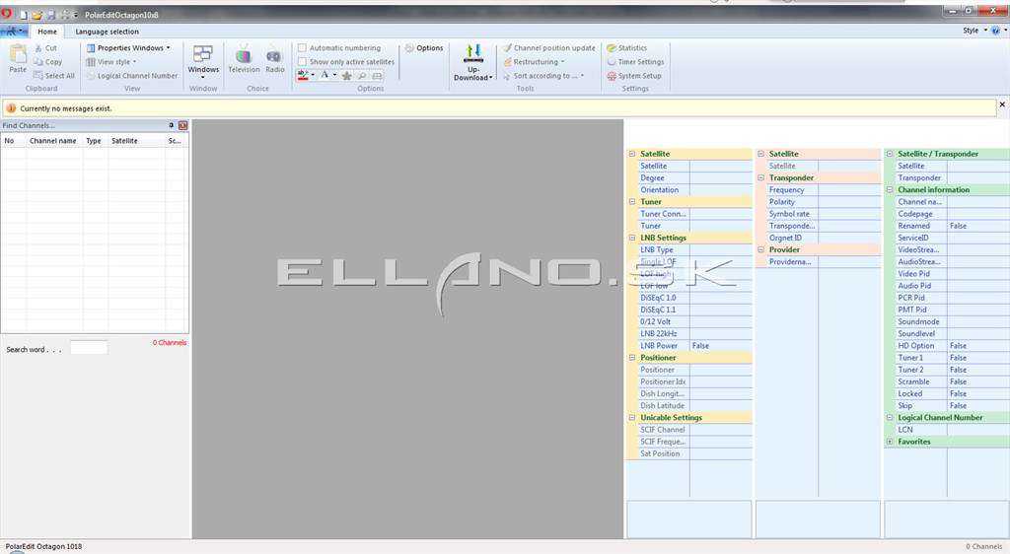Open Language selection tab
Viewport: 1010px width, 554px height.
tap(107, 31)
